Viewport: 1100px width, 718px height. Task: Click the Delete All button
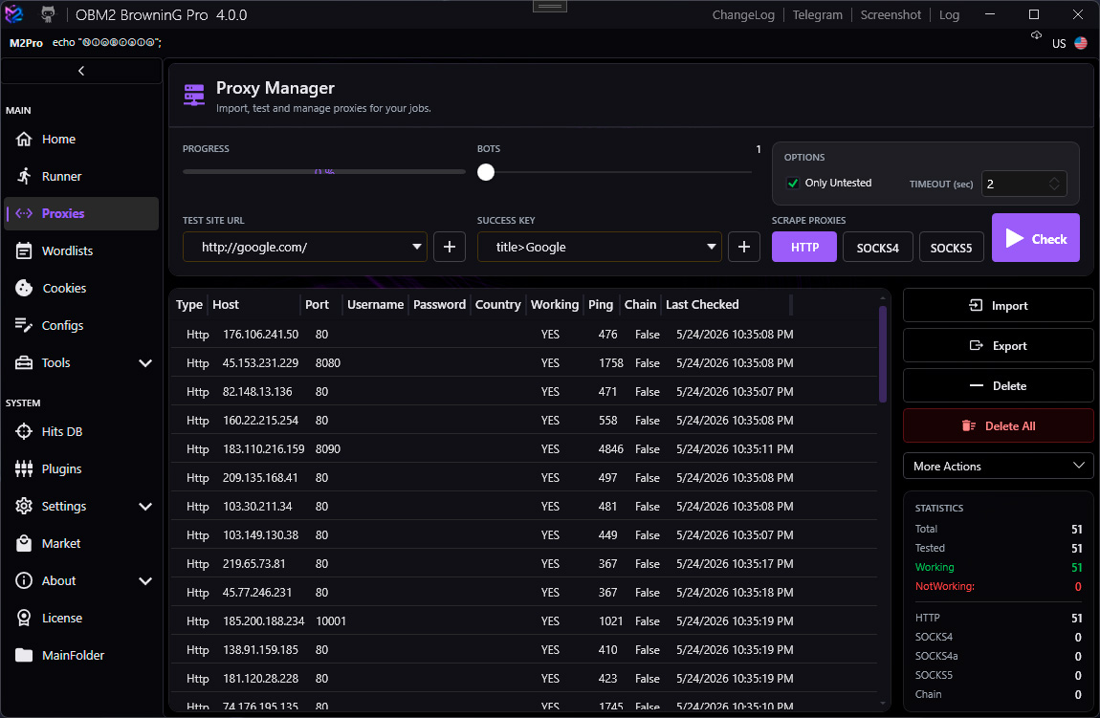point(998,425)
